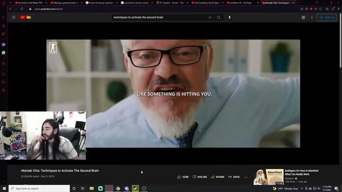342x192 pixels.
Task: Click the YouTube search magnifier button
Action: tap(219, 17)
